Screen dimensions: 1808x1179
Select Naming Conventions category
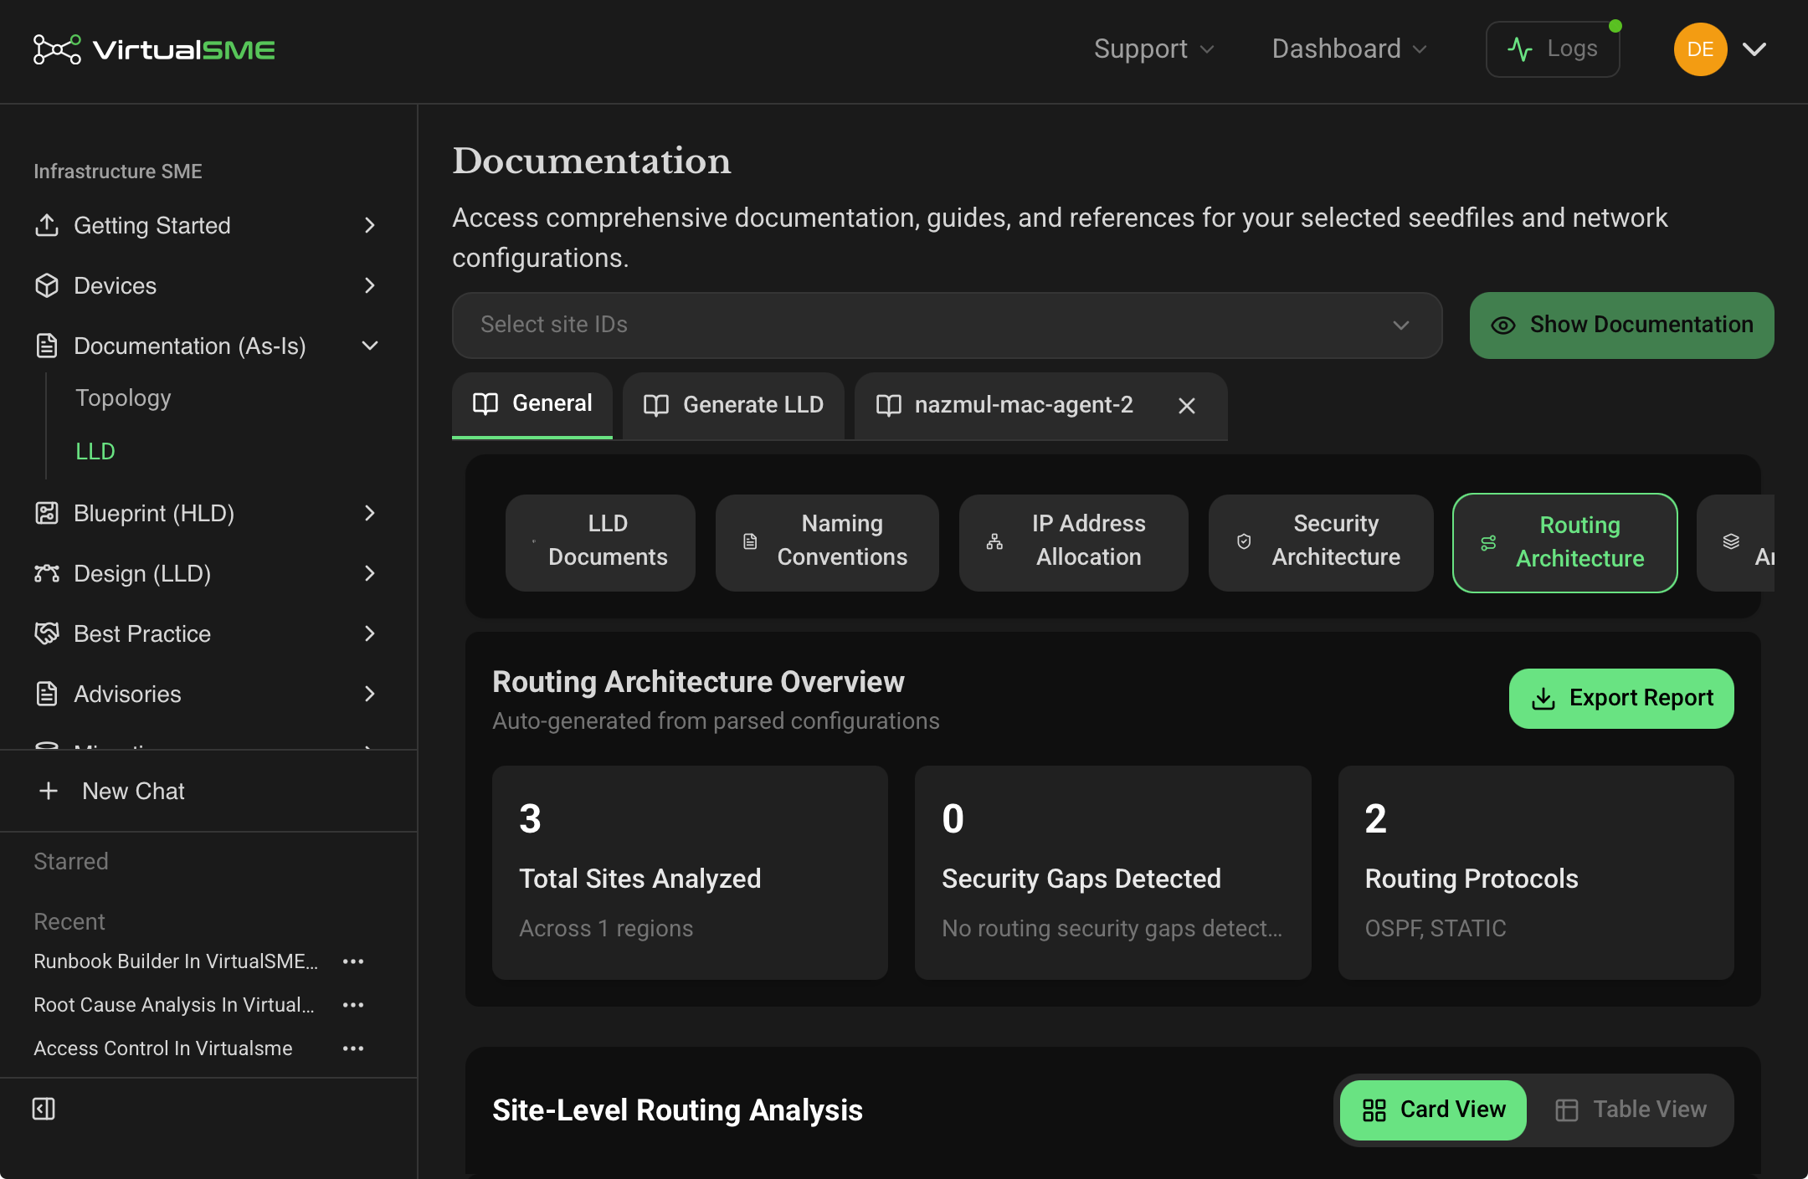pyautogui.click(x=827, y=542)
